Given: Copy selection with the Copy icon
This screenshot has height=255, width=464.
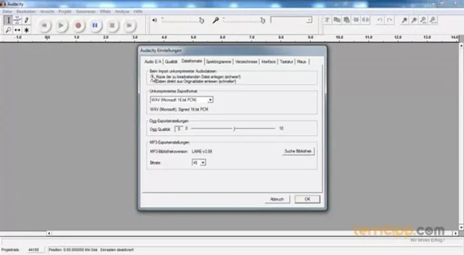Looking at the screenshot, I should click(337, 20).
